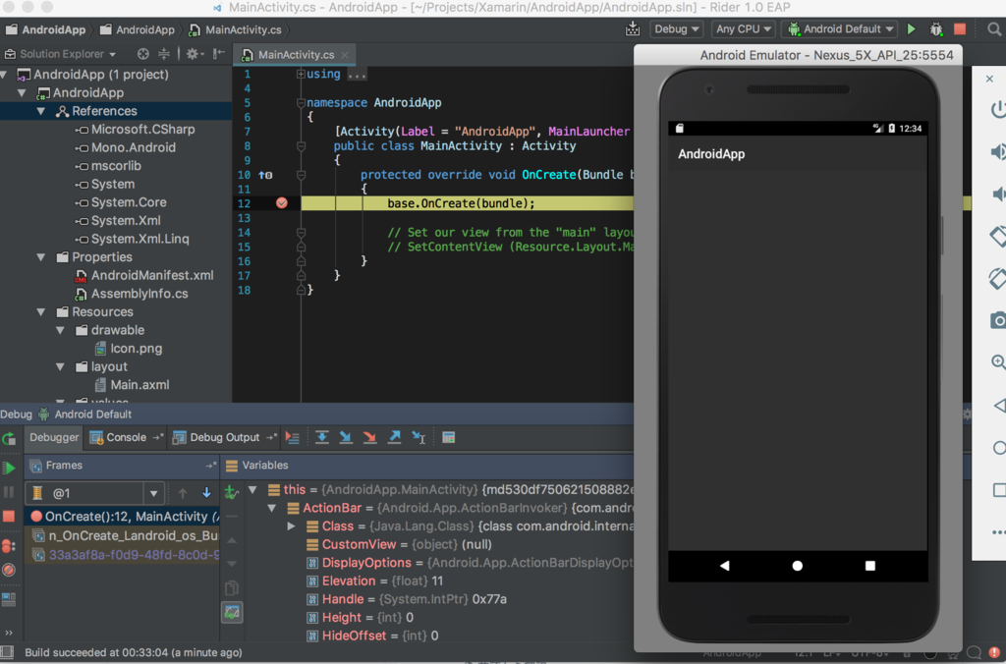This screenshot has width=1006, height=664.
Task: Click the Build solution icon in top toolbar
Action: [633, 28]
